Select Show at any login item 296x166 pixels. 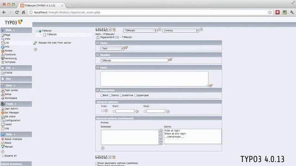(x=175, y=133)
